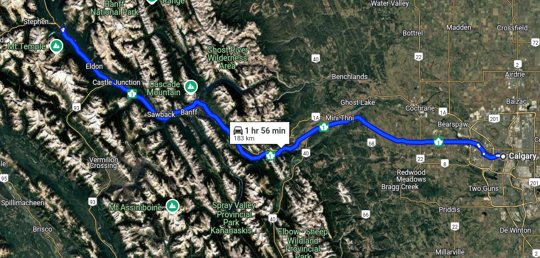This screenshot has width=540, height=258.
Task: Click the Banff National Park label
Action: [x=114, y=8]
